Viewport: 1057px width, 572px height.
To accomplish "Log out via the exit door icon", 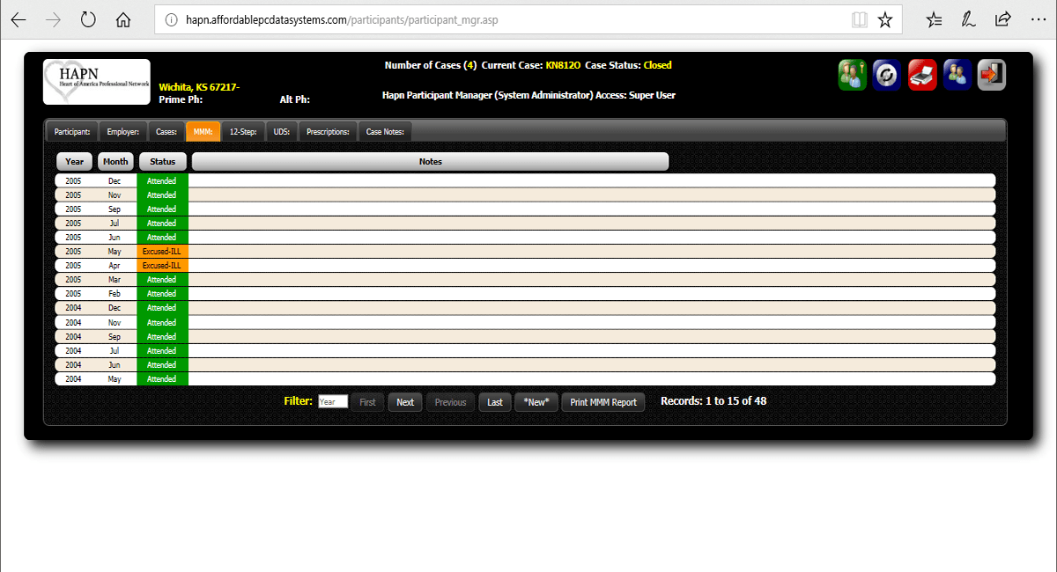I will [991, 75].
